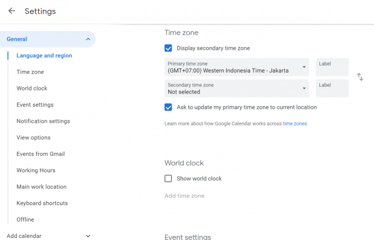Go to Event settings section

pos(35,105)
